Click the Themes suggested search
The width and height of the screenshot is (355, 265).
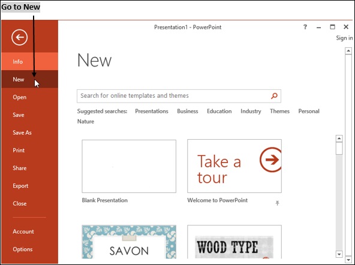pos(279,111)
